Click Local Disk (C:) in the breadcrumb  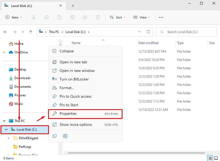[75, 32]
